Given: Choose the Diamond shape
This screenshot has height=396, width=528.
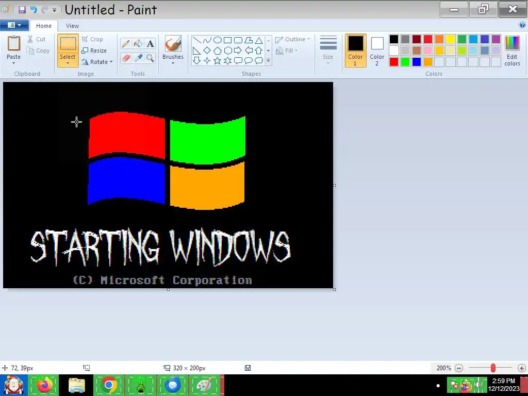Looking at the screenshot, I should (207, 51).
